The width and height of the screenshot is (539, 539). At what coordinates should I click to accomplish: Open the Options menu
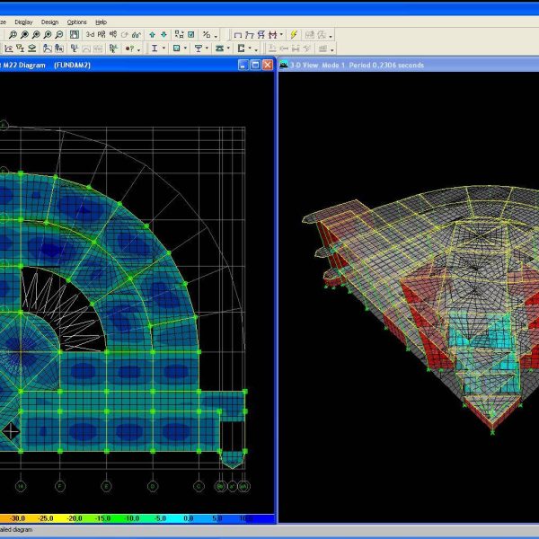[77, 22]
